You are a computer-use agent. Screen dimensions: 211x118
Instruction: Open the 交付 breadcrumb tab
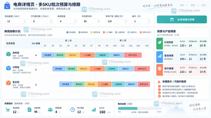[x=204, y=5]
